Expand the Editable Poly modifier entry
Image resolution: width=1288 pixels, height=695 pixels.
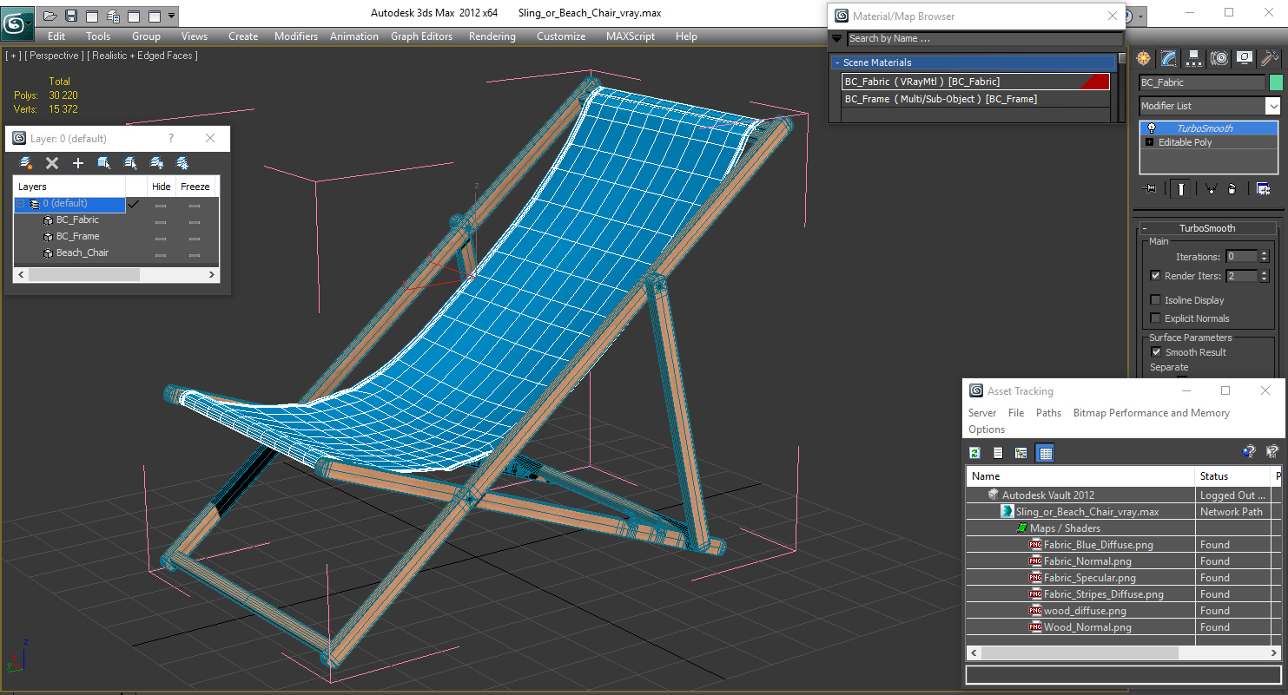[x=1147, y=142]
